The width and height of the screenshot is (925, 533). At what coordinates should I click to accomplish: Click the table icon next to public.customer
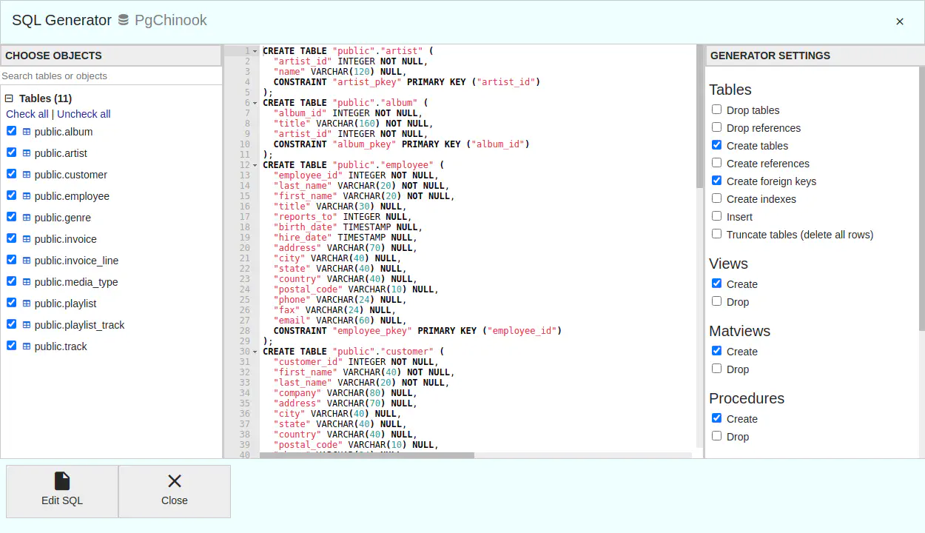point(27,175)
